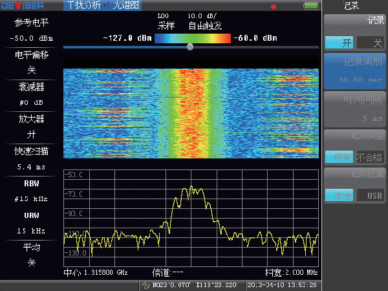The width and height of the screenshot is (388, 291).
Task: Click the red recording indicator dot
Action: [x=274, y=7]
